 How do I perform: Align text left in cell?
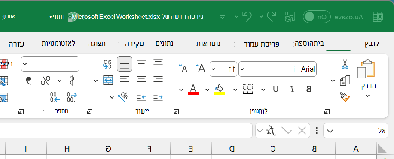point(125,81)
